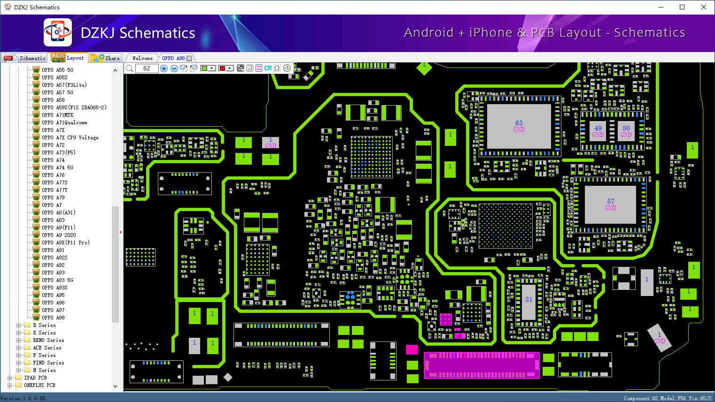
Task: Click the zoom value field showing 62
Action: click(147, 68)
